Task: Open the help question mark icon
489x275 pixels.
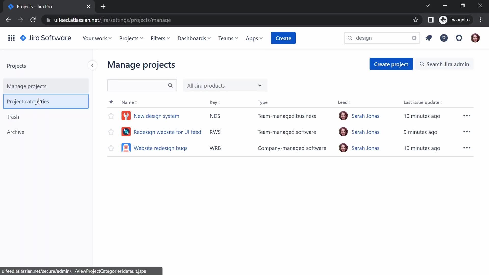Action: [444, 38]
